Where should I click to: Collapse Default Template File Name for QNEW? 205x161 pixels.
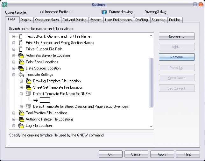(21, 94)
